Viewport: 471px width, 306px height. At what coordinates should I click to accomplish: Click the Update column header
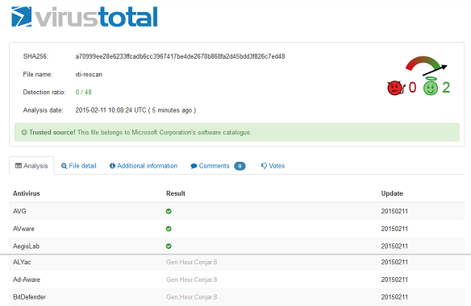pos(392,193)
